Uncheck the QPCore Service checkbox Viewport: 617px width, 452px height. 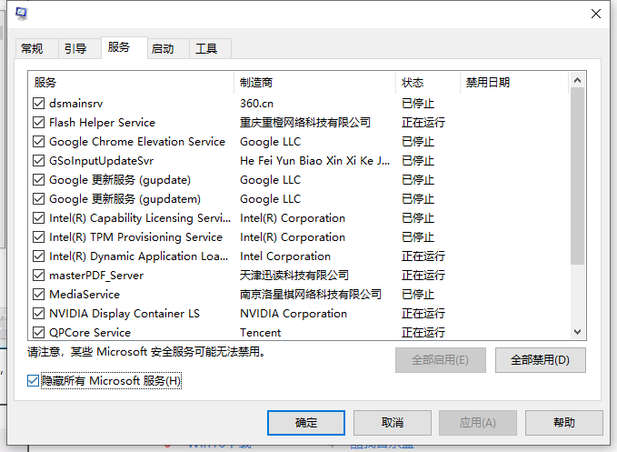[38, 333]
